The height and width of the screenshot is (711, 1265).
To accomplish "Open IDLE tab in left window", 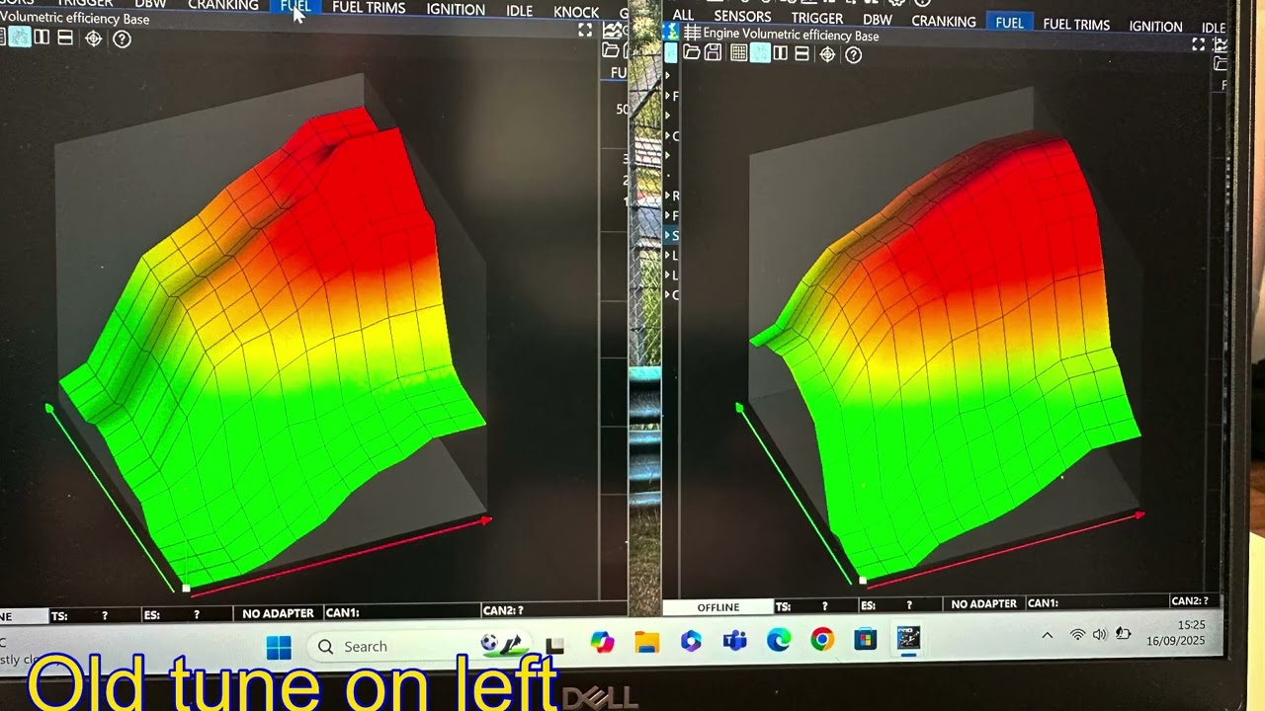I will pos(519,11).
